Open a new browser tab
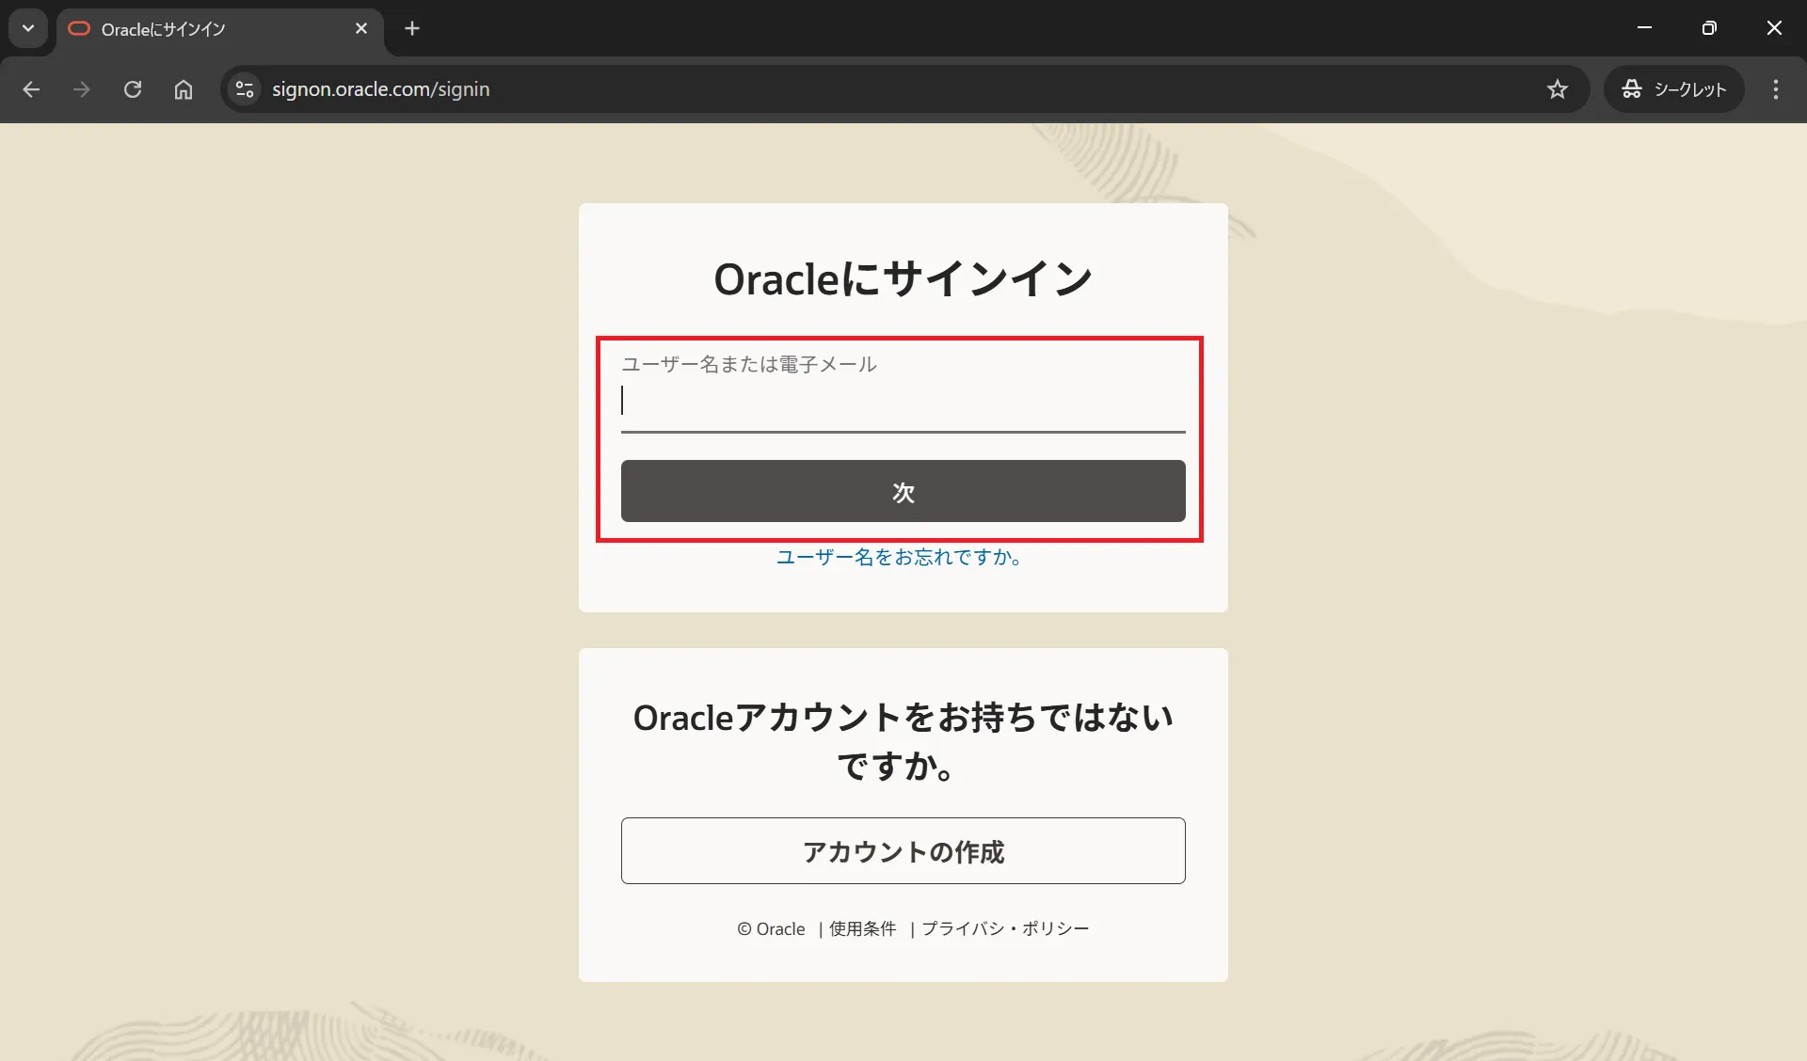Image resolution: width=1807 pixels, height=1061 pixels. [412, 29]
